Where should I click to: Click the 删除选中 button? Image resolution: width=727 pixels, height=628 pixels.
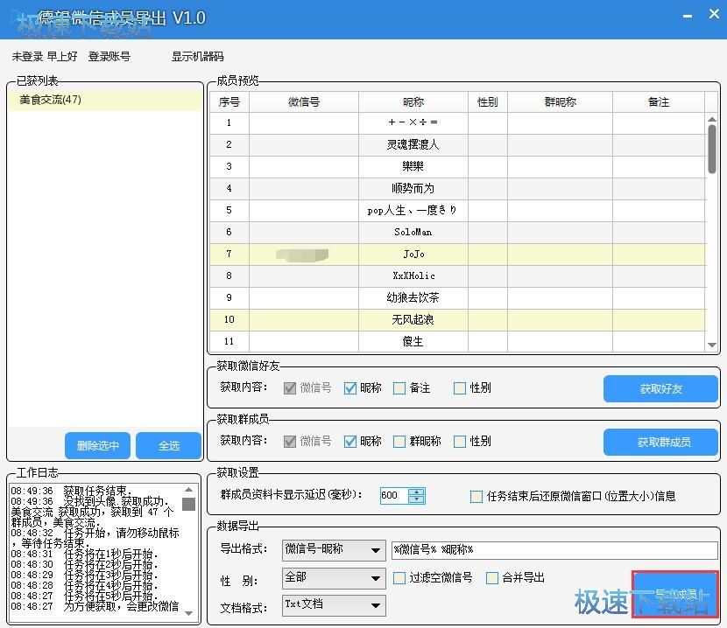(98, 446)
